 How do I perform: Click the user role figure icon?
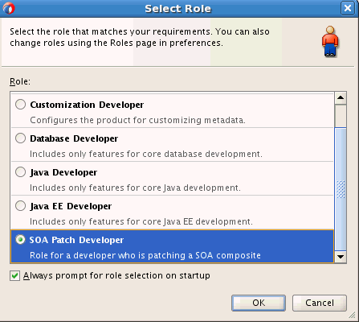pyautogui.click(x=330, y=41)
